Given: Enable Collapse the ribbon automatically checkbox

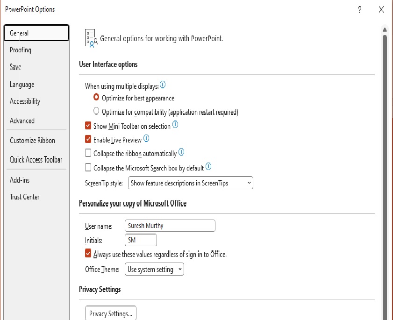Looking at the screenshot, I should coord(88,153).
